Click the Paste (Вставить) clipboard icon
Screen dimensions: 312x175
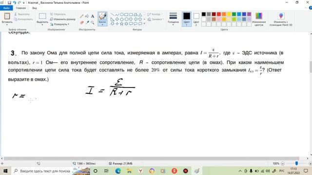click(7, 16)
